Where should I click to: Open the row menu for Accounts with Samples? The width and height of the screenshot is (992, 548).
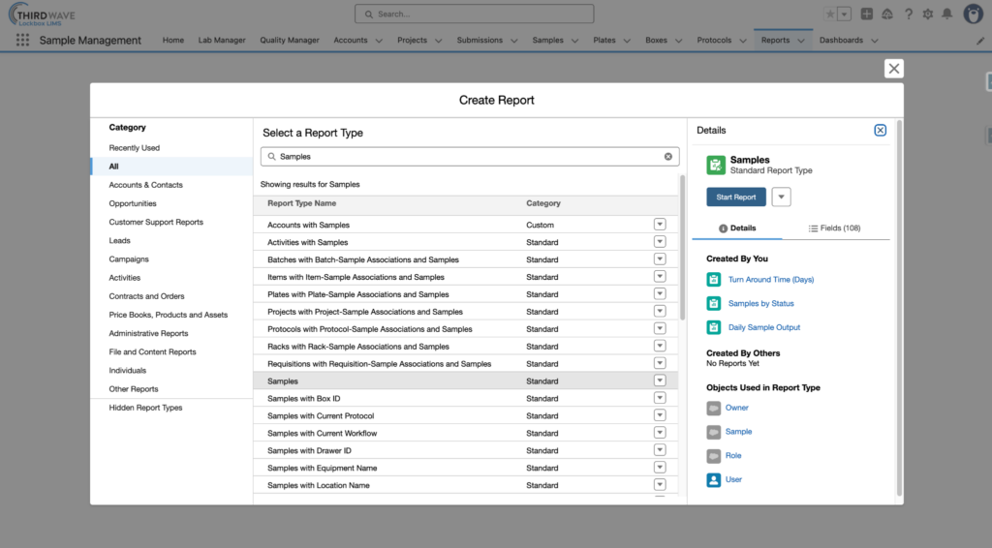pos(660,225)
